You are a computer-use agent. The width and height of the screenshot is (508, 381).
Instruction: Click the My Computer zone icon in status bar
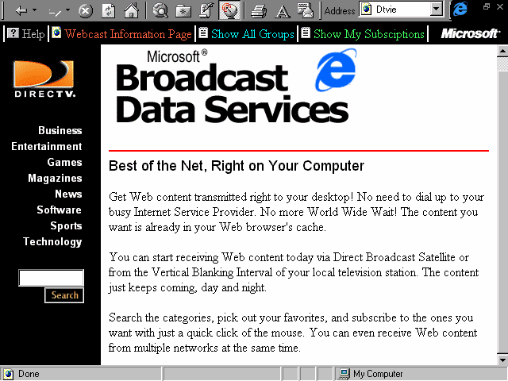[x=344, y=374]
